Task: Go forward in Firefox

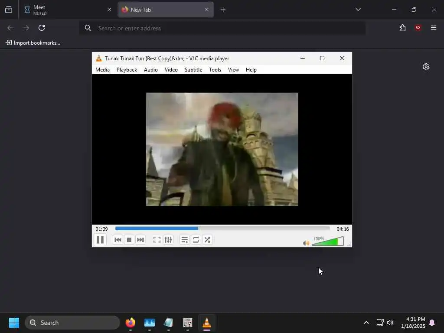Action: point(26,28)
